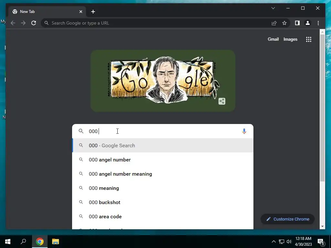Open File Explorer from the taskbar
The width and height of the screenshot is (331, 248).
pyautogui.click(x=56, y=242)
